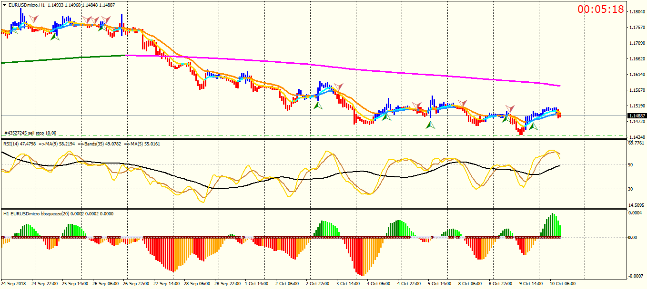647x289 pixels.
Task: Click the 4 Oct 22:00 time axis label
Action: [410, 283]
